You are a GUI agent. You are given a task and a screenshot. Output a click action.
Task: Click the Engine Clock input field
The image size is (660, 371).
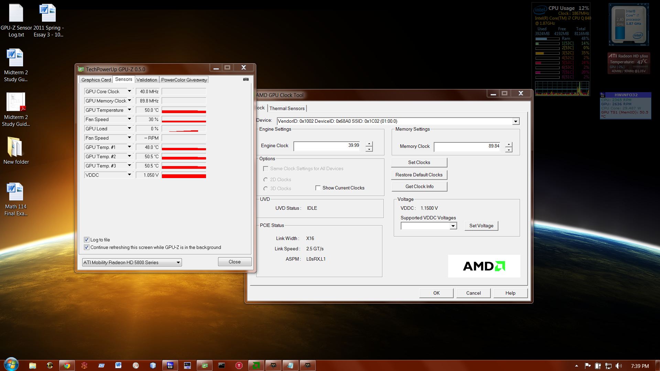pyautogui.click(x=327, y=146)
